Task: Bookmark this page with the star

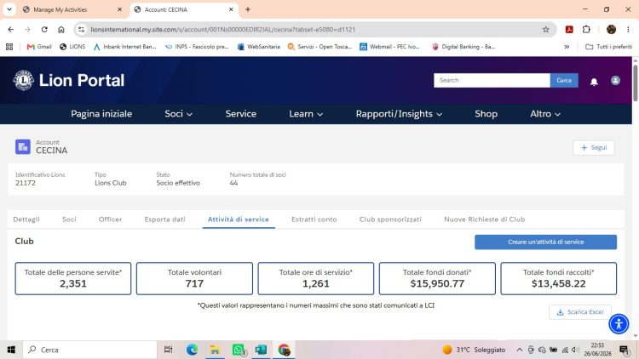Action: click(545, 29)
